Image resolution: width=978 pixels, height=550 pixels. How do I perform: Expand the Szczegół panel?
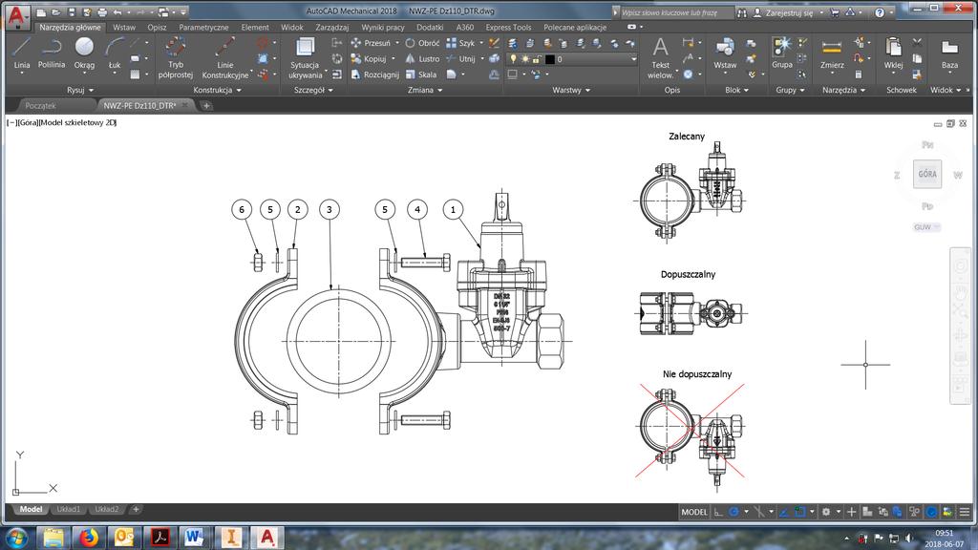pos(313,90)
